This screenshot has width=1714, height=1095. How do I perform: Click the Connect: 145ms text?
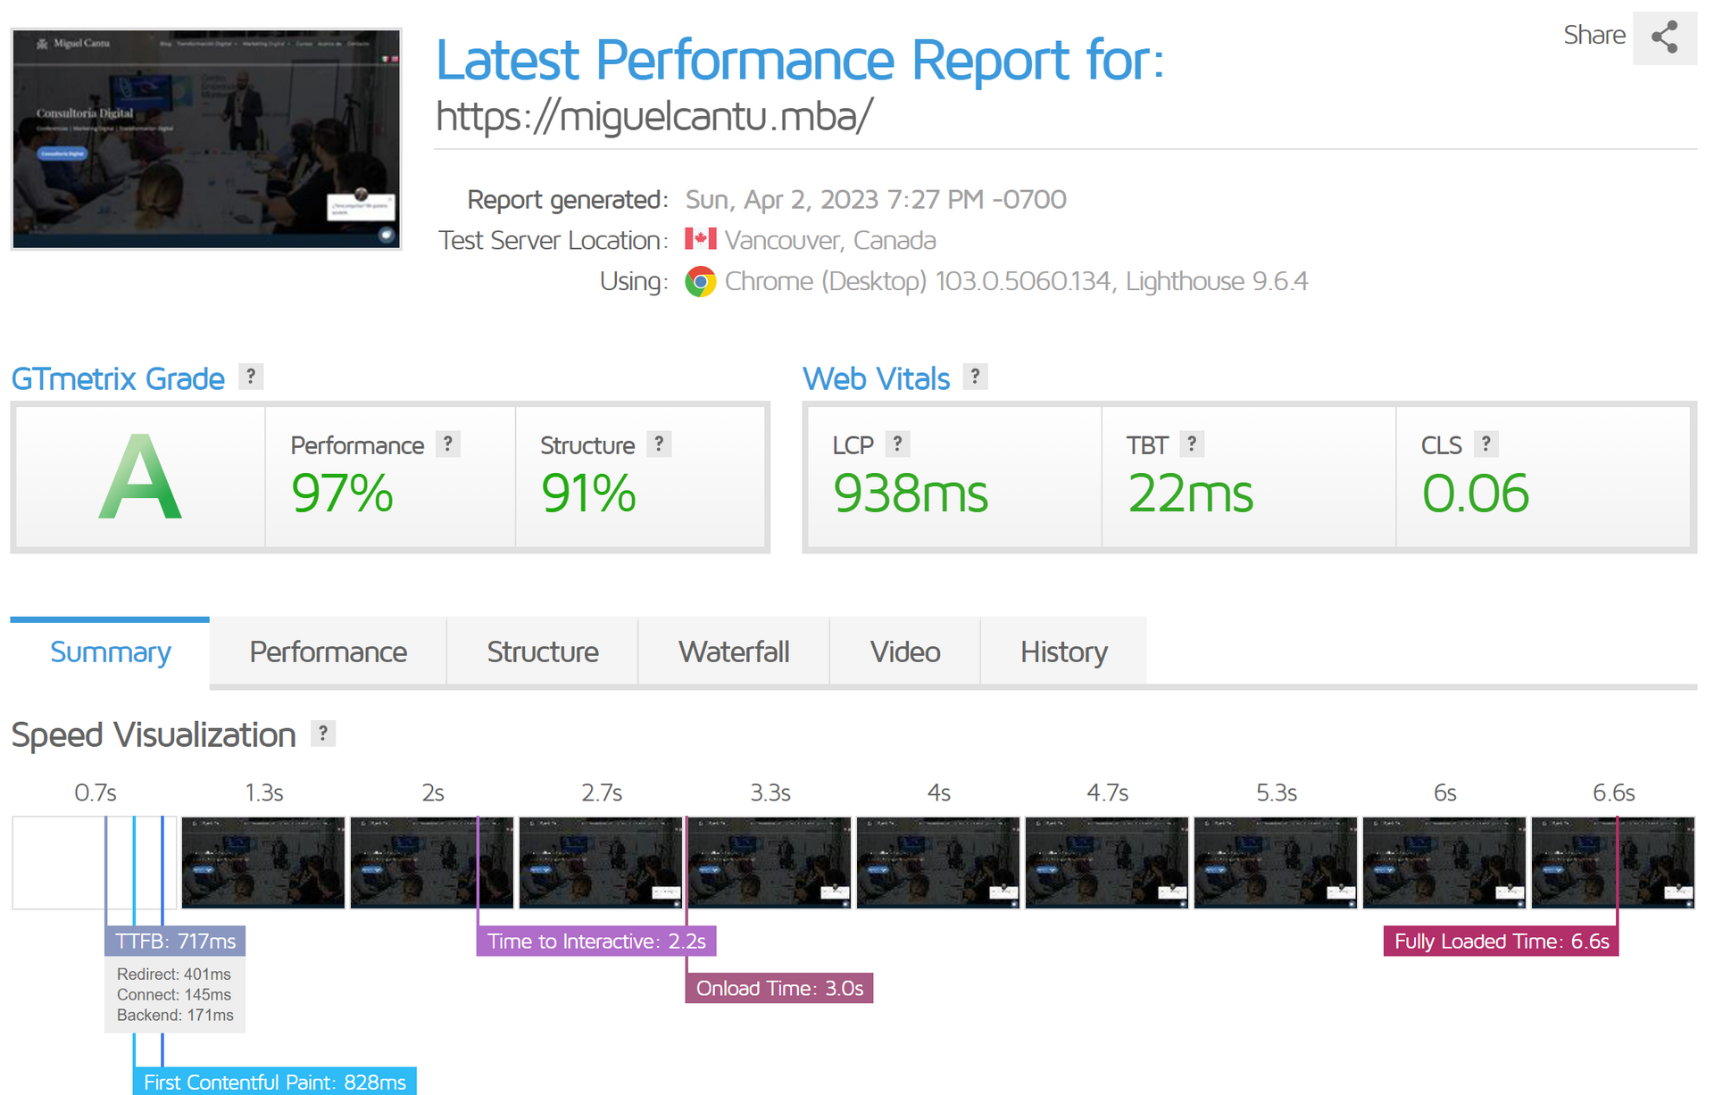pos(174,994)
